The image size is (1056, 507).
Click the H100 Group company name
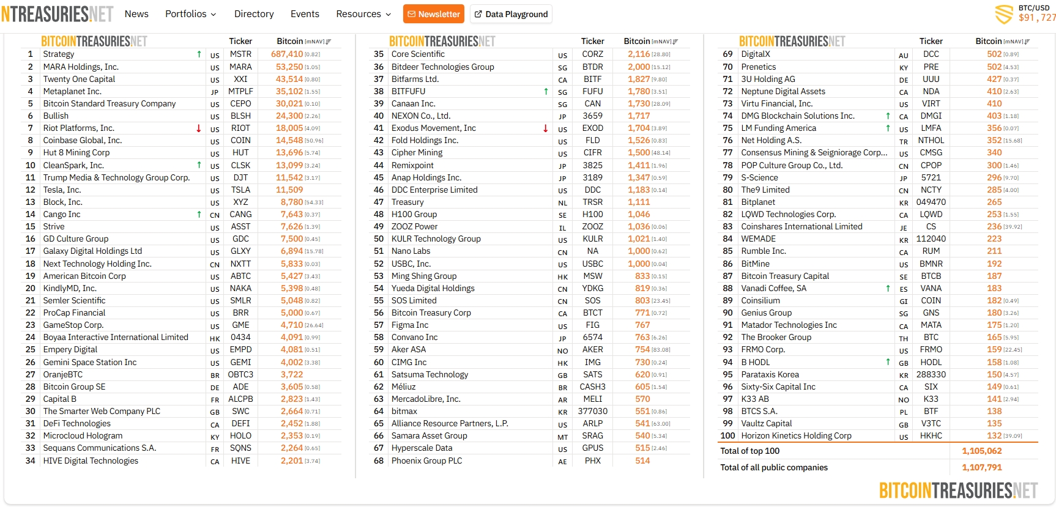[414, 215]
